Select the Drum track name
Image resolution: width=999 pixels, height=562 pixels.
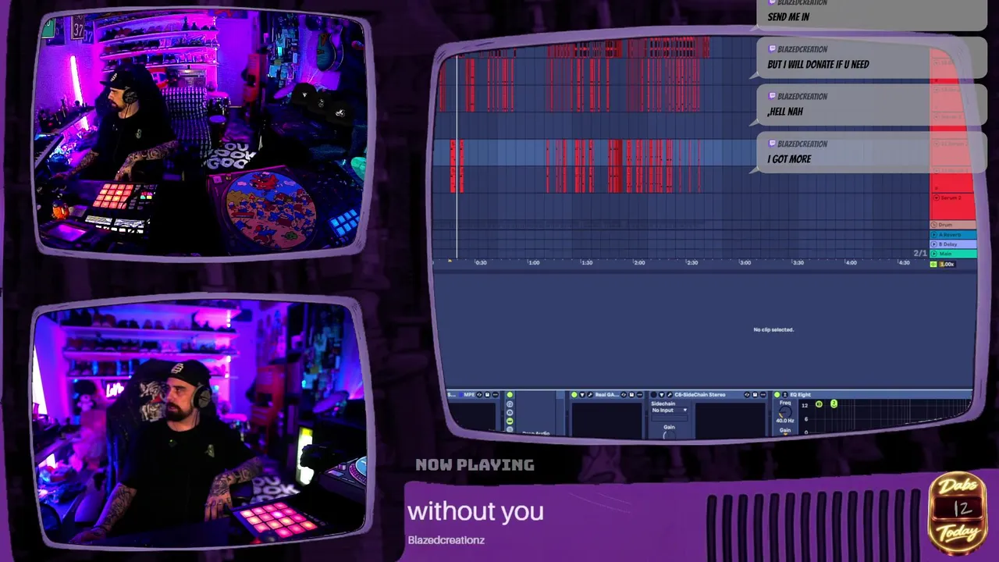(x=945, y=225)
